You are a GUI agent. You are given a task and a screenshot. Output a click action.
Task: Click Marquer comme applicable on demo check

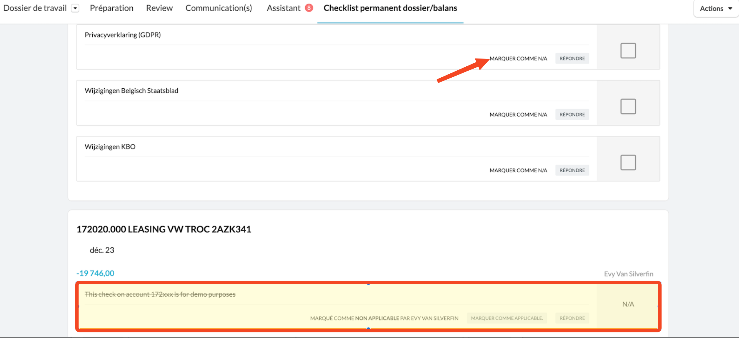[507, 318]
